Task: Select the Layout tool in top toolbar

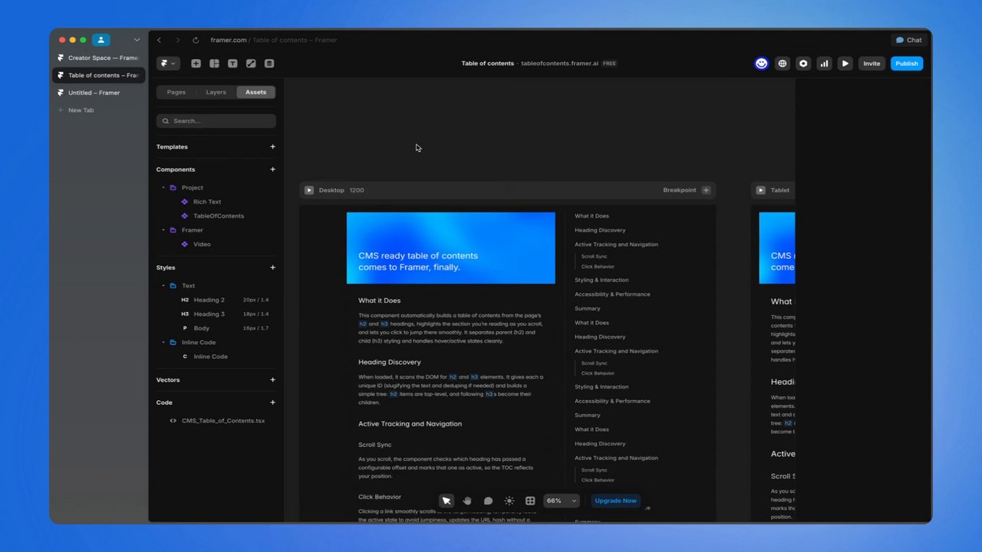Action: click(x=214, y=64)
